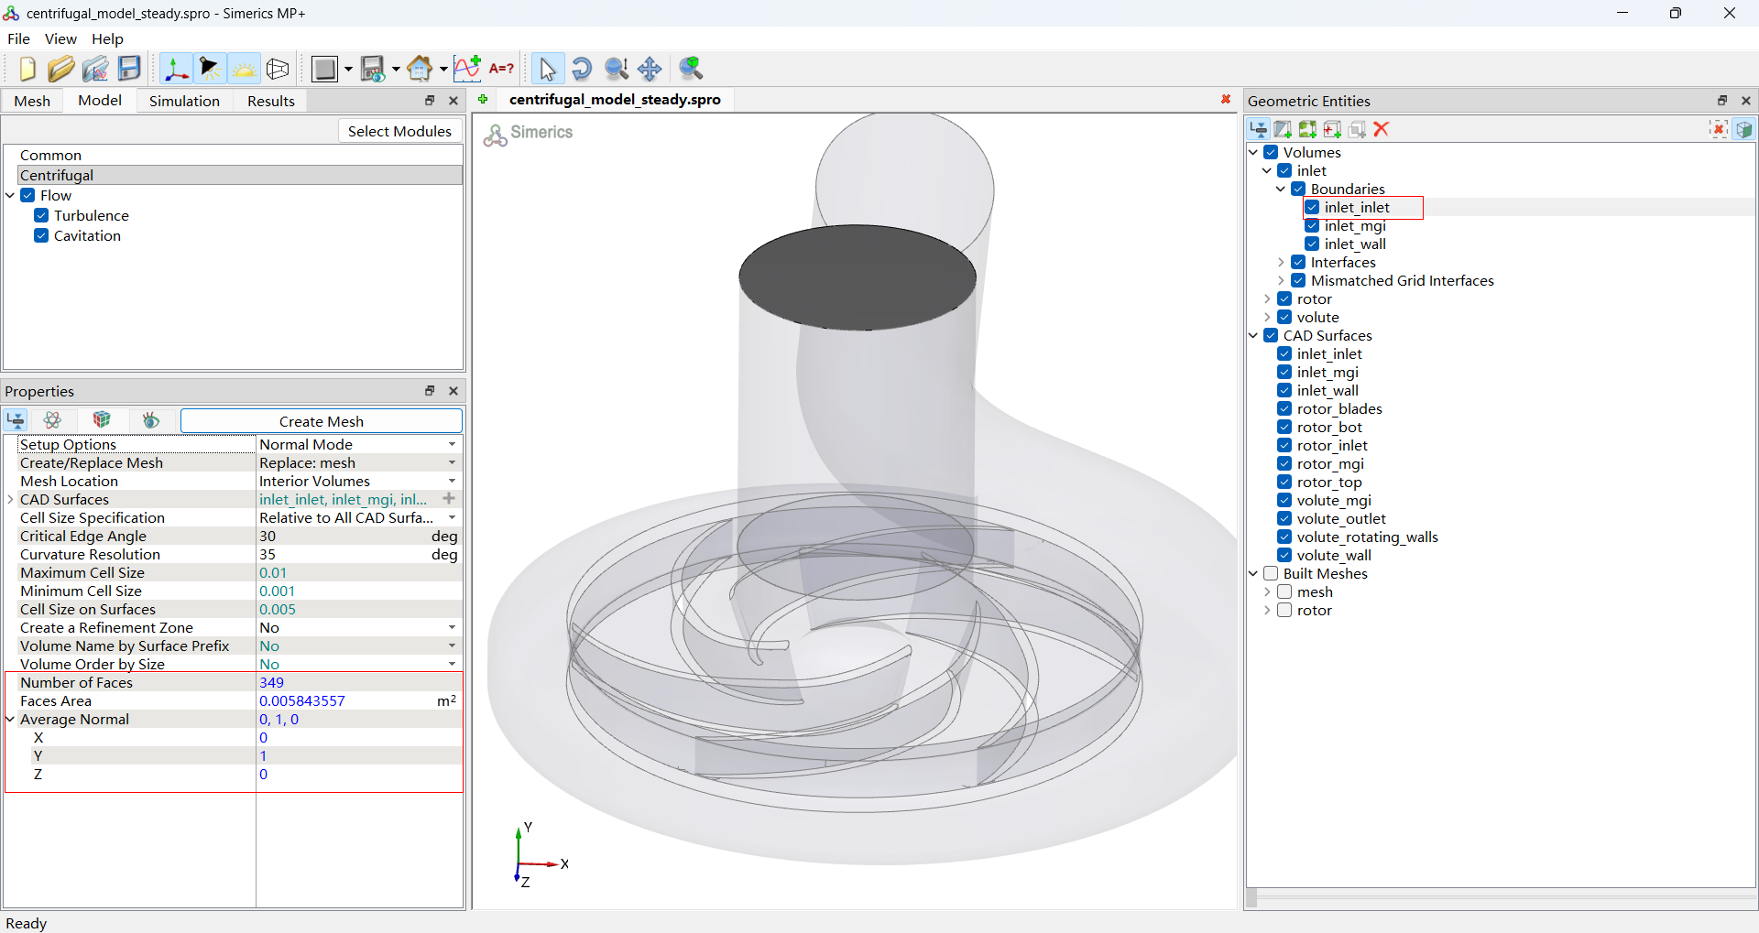Save the project with the floppy icon
Image resolution: width=1759 pixels, height=933 pixels.
(129, 69)
